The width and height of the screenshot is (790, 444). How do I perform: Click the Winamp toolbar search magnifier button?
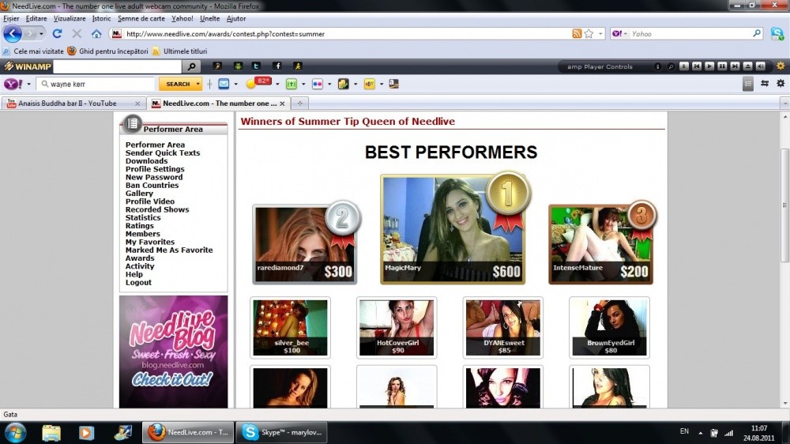click(x=191, y=66)
